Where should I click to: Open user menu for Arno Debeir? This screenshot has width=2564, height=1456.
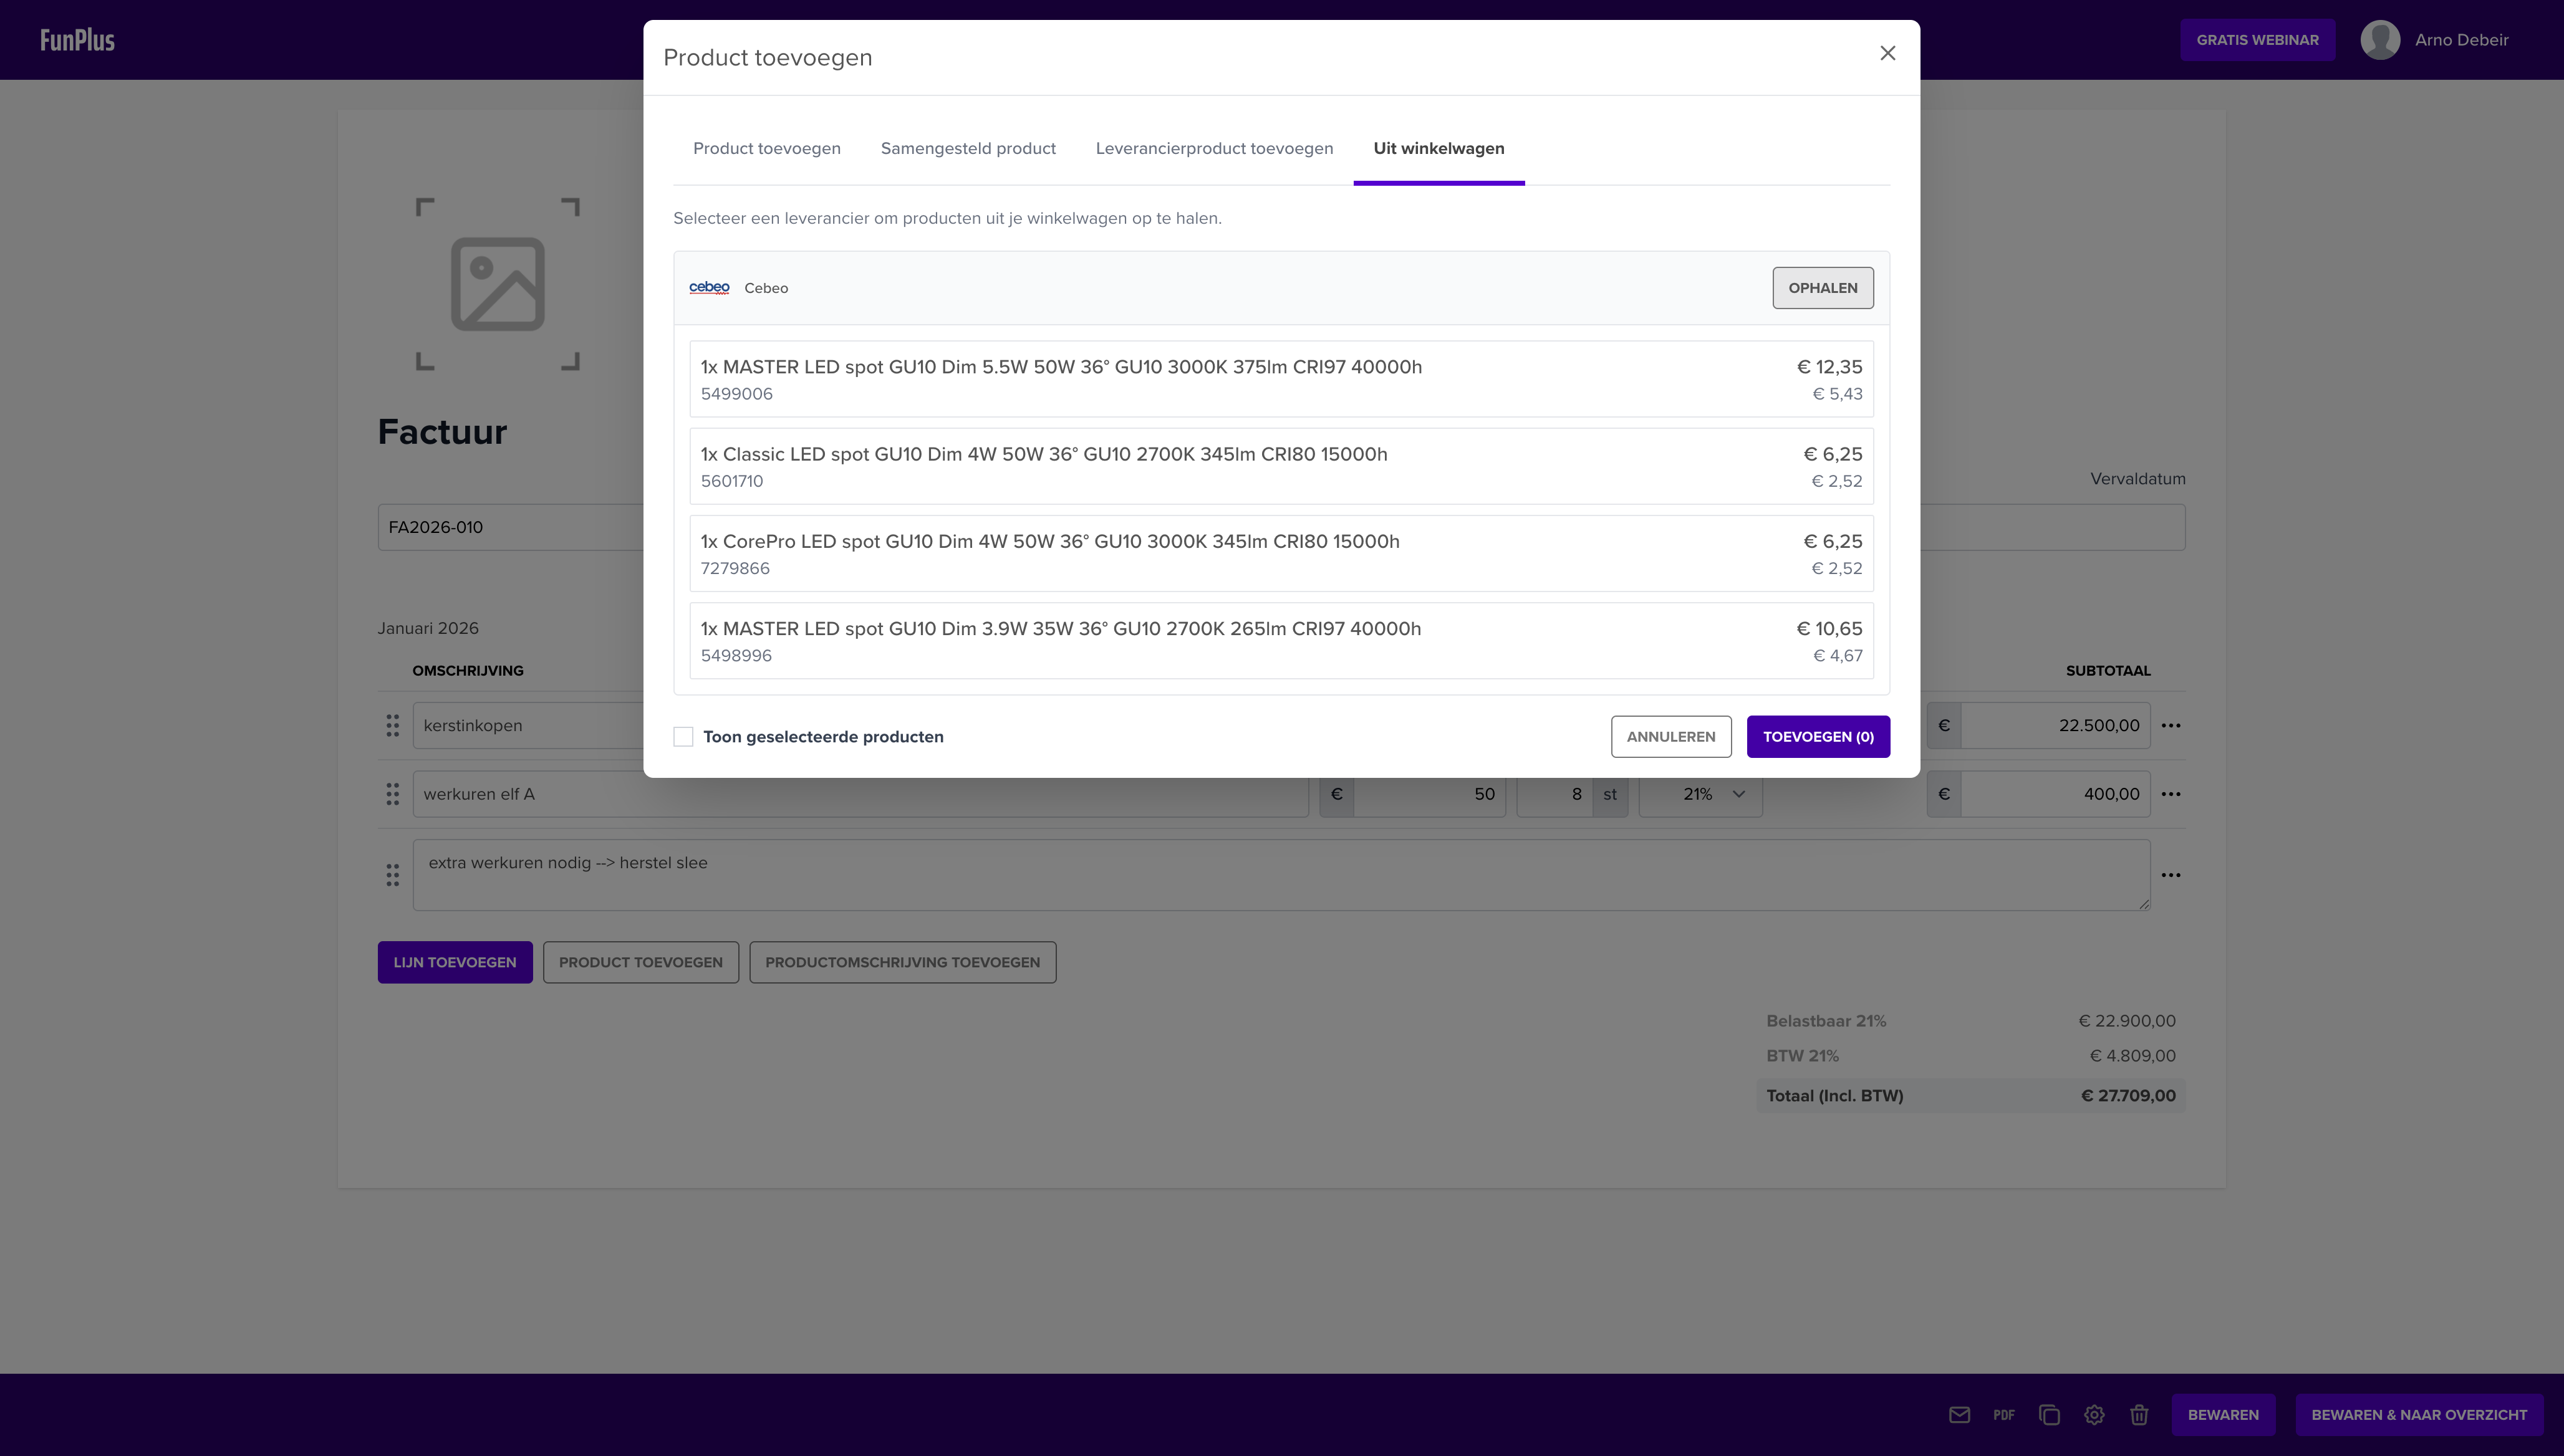pos(2434,40)
